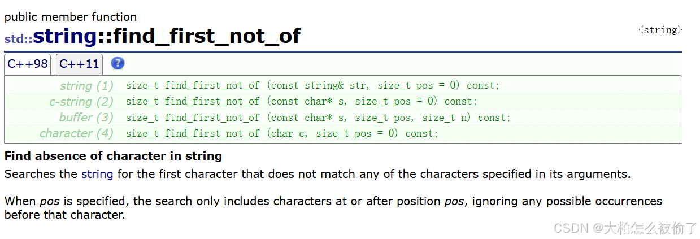Click the const string& str signature line
Screen dimensions: 700x239
pos(312,86)
